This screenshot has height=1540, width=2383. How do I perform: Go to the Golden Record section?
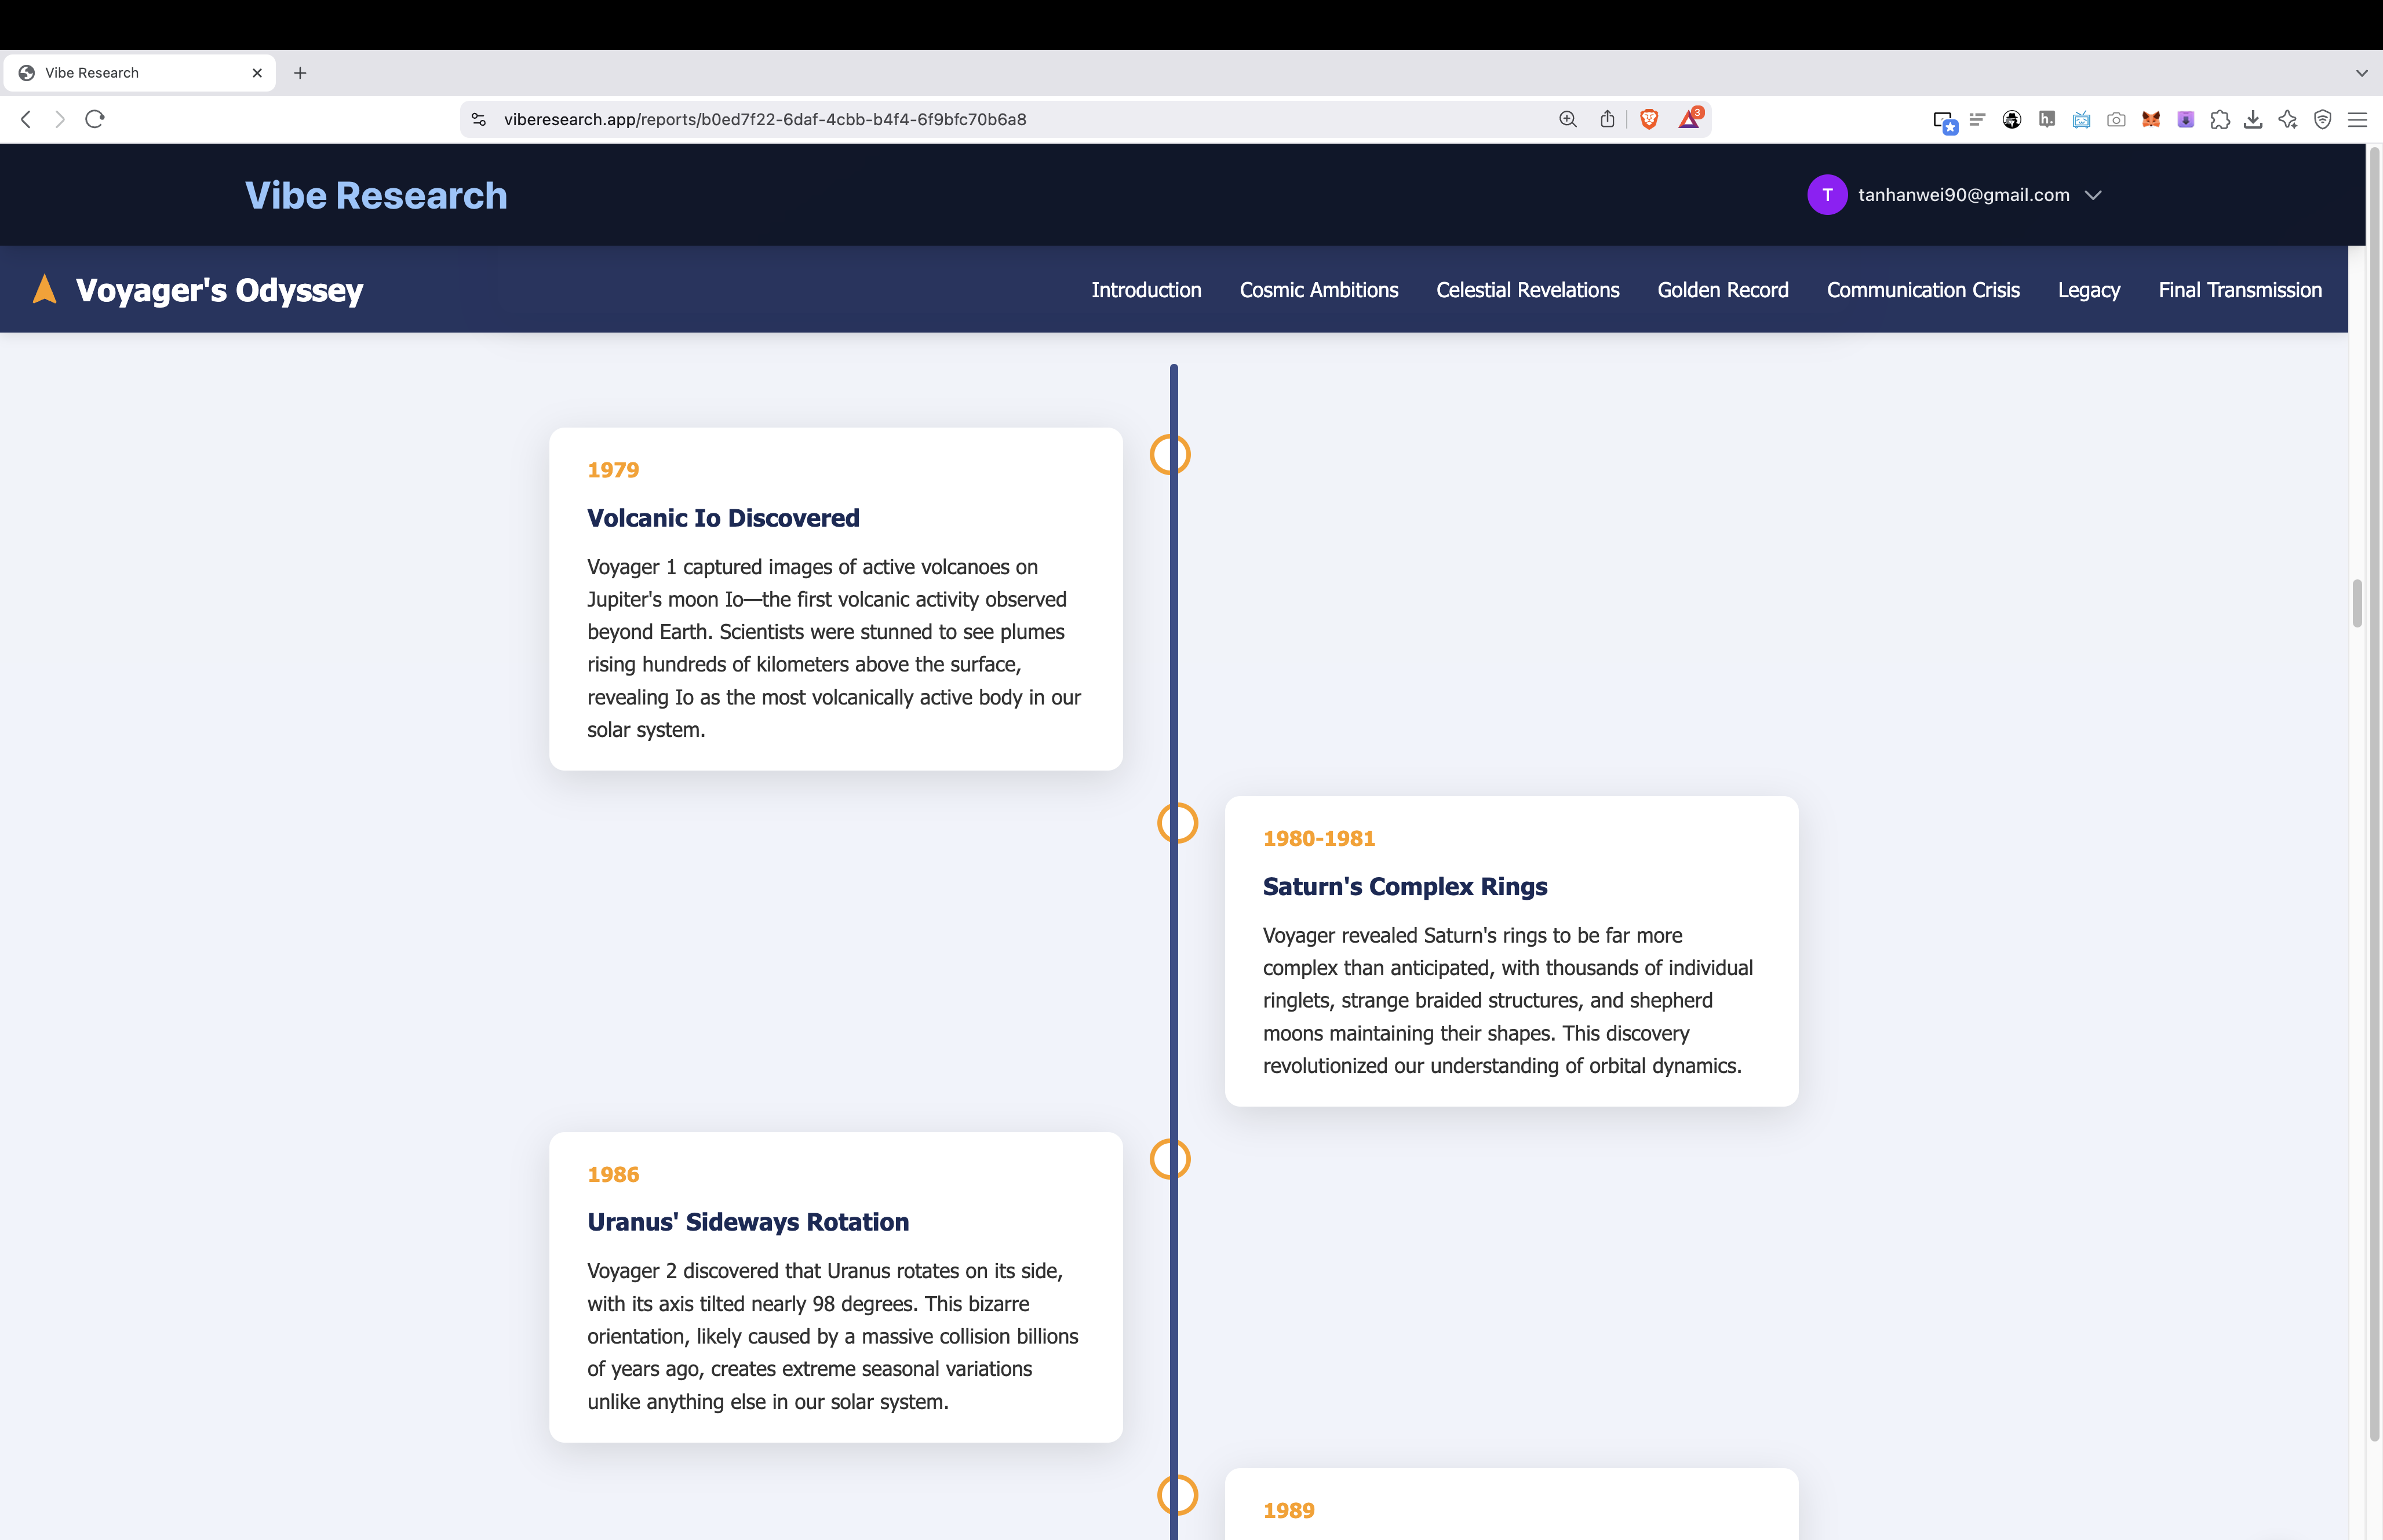click(x=1722, y=290)
